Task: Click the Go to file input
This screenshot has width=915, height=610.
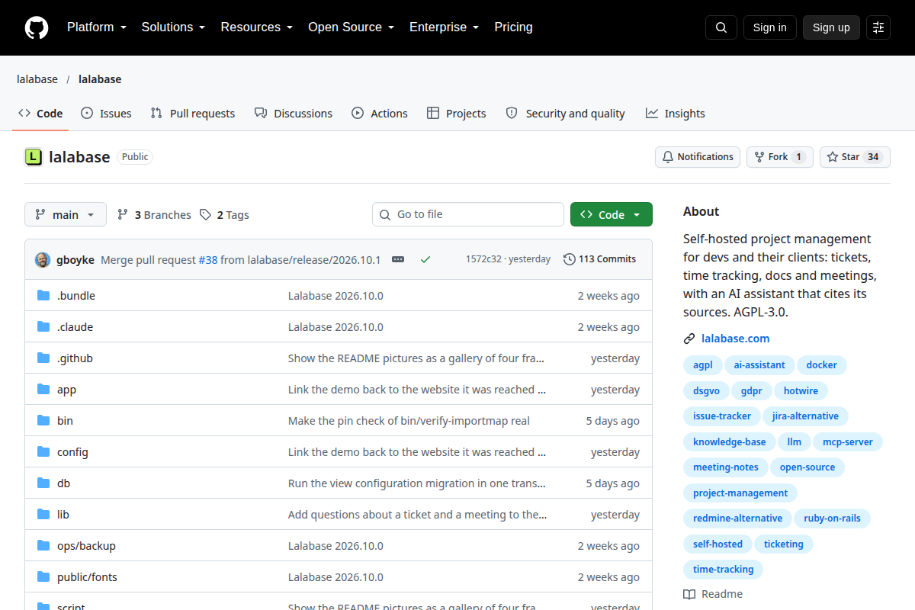Action: pos(468,215)
